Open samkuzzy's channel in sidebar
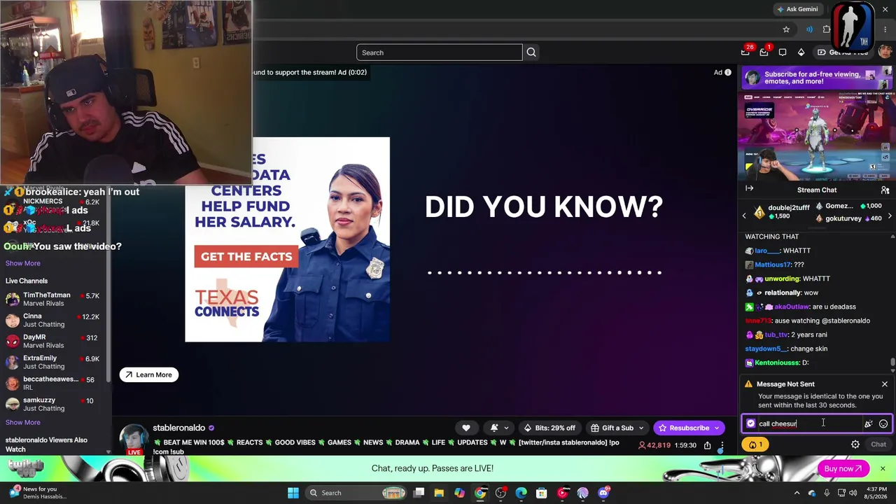Image resolution: width=896 pixels, height=504 pixels. pyautogui.click(x=55, y=405)
